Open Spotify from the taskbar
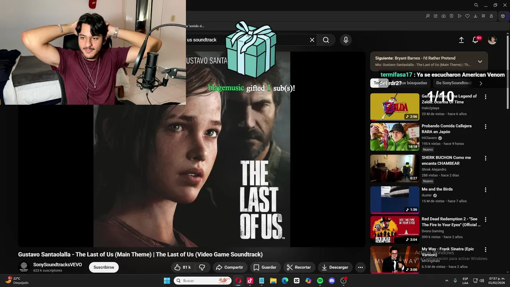The image size is (510, 287). pyautogui.click(x=320, y=281)
